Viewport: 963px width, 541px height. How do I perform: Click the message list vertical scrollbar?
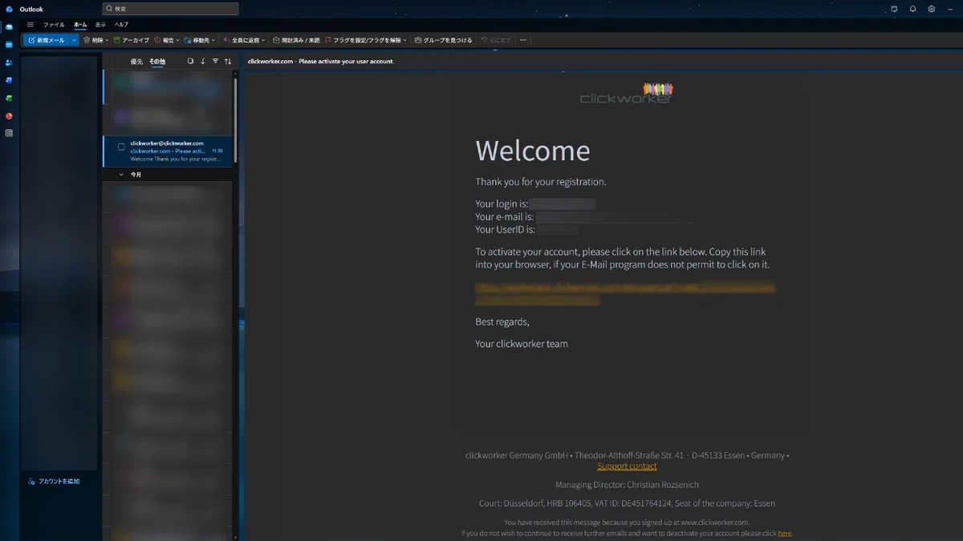coord(235,120)
